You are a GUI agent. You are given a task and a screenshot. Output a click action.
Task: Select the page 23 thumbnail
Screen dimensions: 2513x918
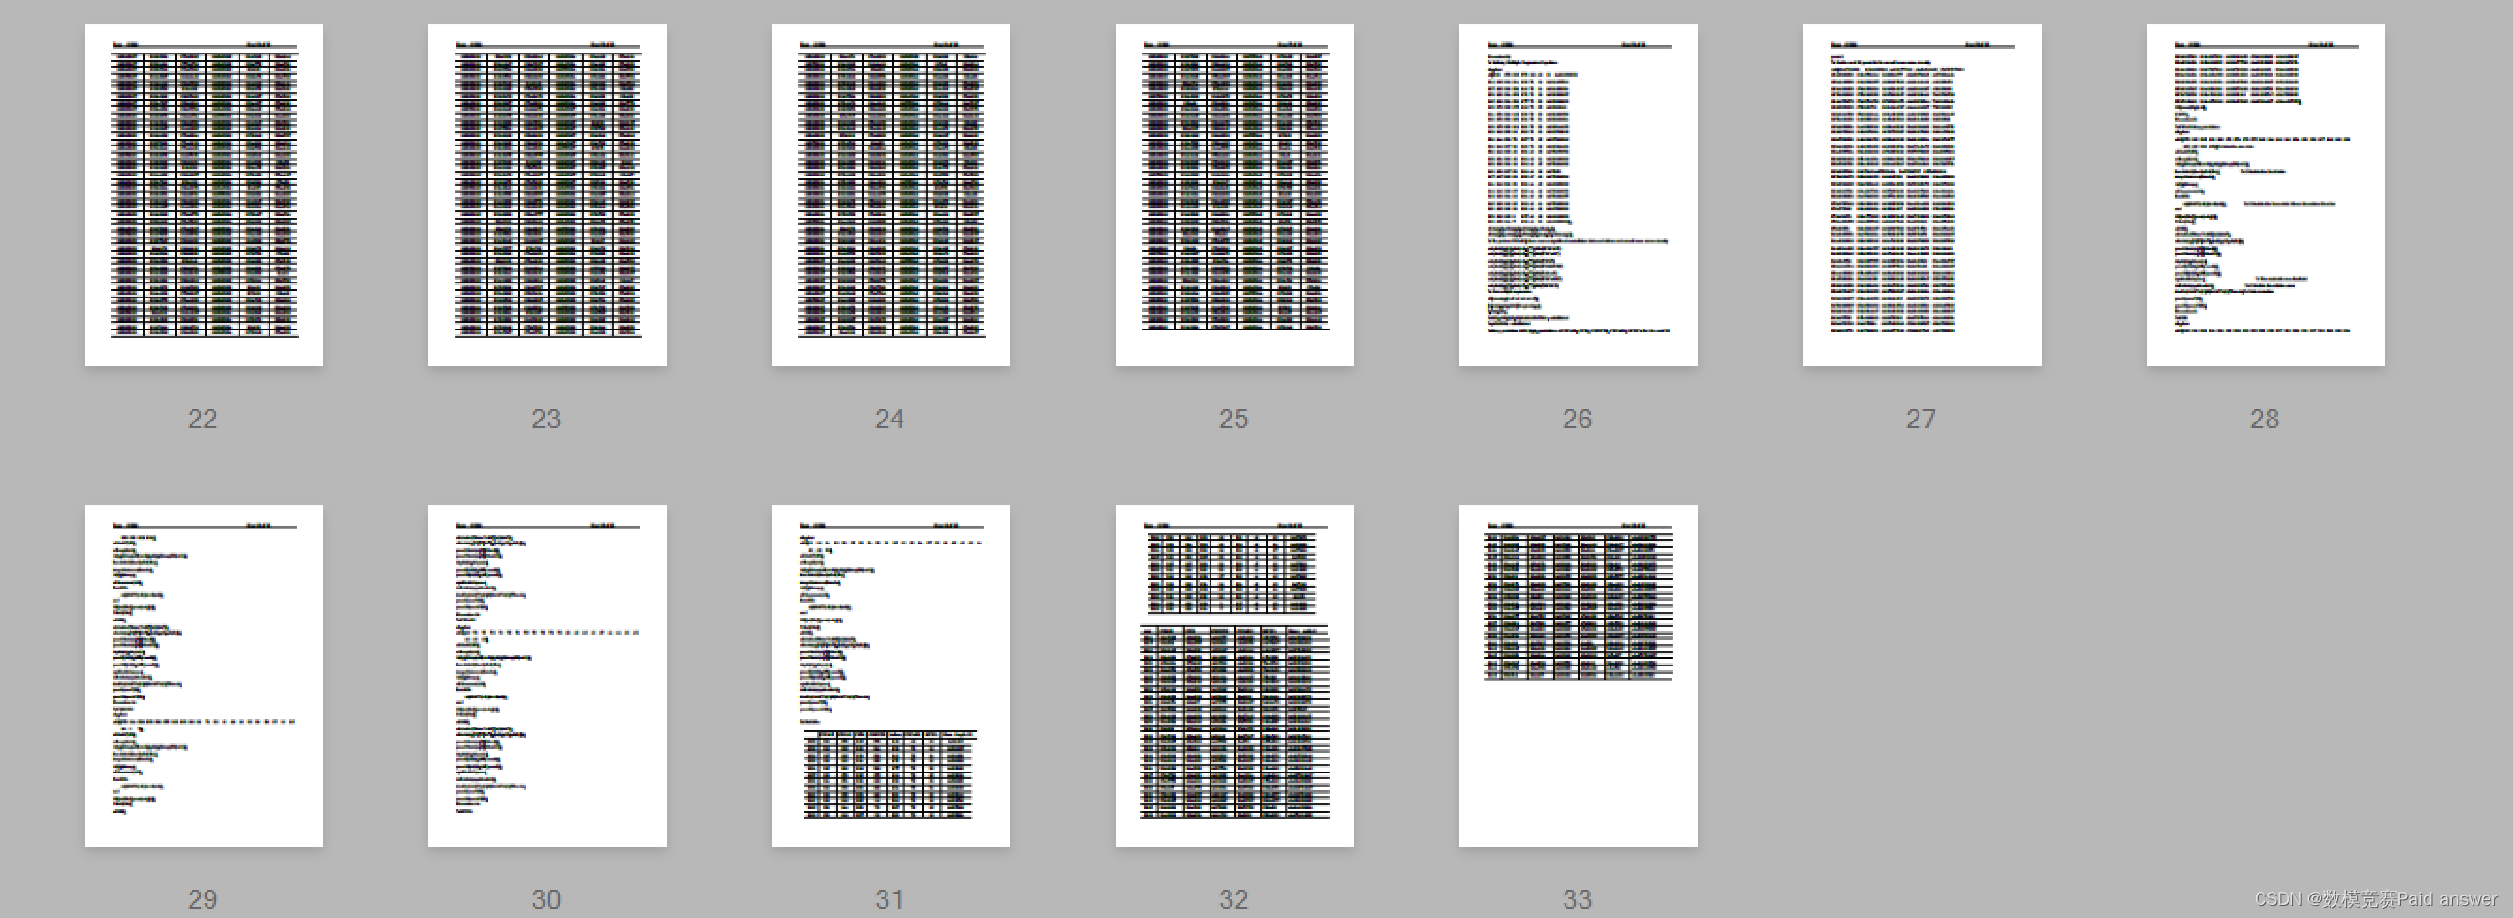pyautogui.click(x=547, y=195)
